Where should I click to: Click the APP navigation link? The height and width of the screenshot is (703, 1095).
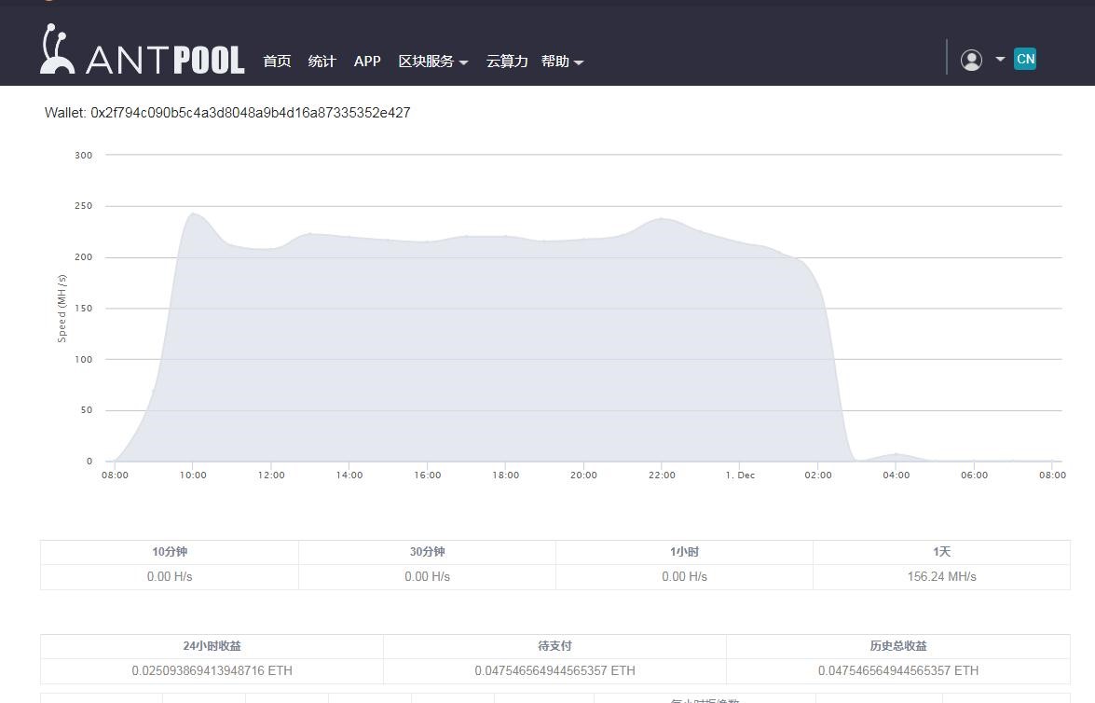(367, 62)
